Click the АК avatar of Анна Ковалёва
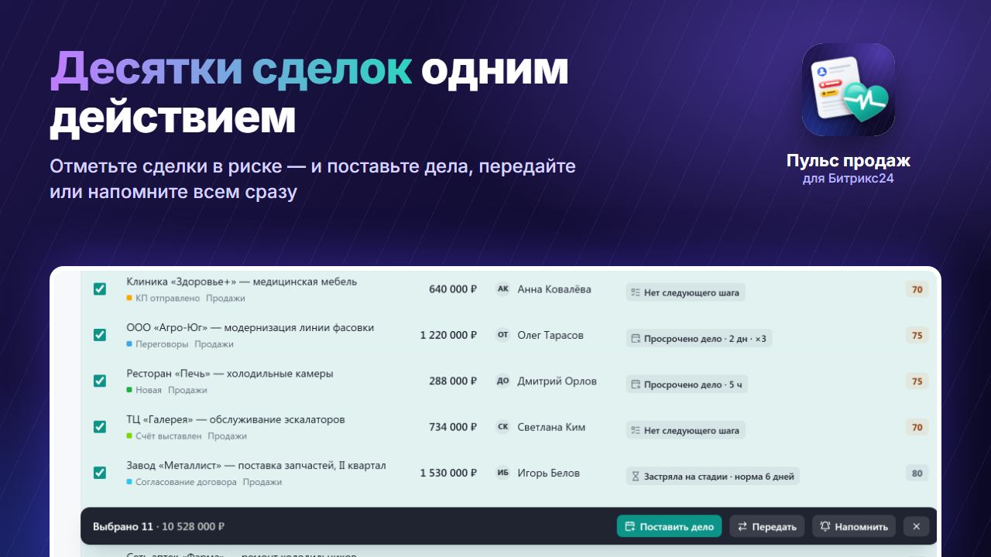Viewport: 991px width, 557px height. 503,289
